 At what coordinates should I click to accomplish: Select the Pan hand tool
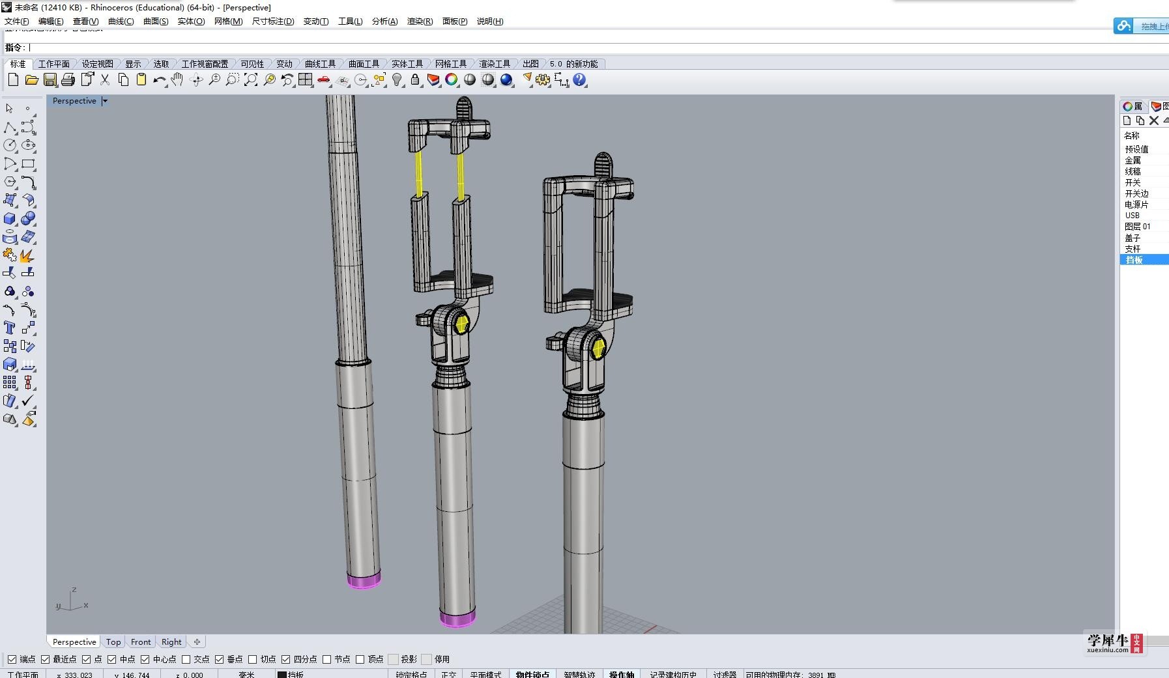pyautogui.click(x=177, y=80)
